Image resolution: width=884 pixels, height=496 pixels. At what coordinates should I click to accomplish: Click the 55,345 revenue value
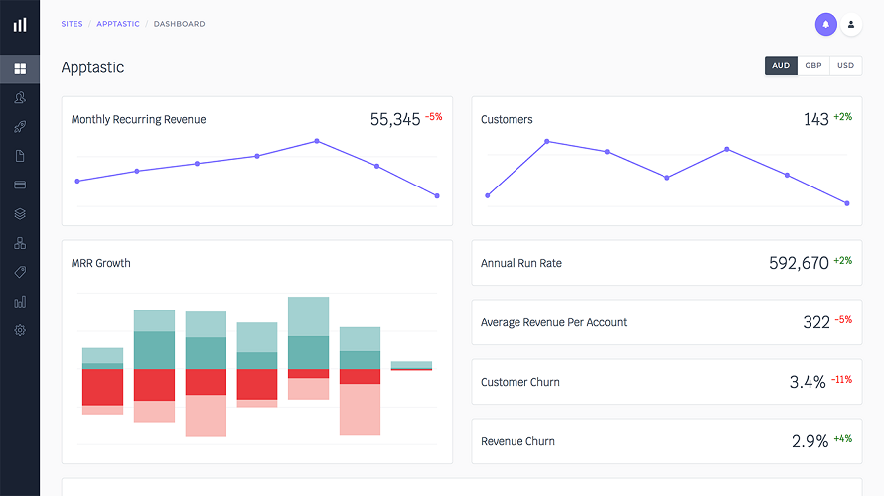[395, 119]
